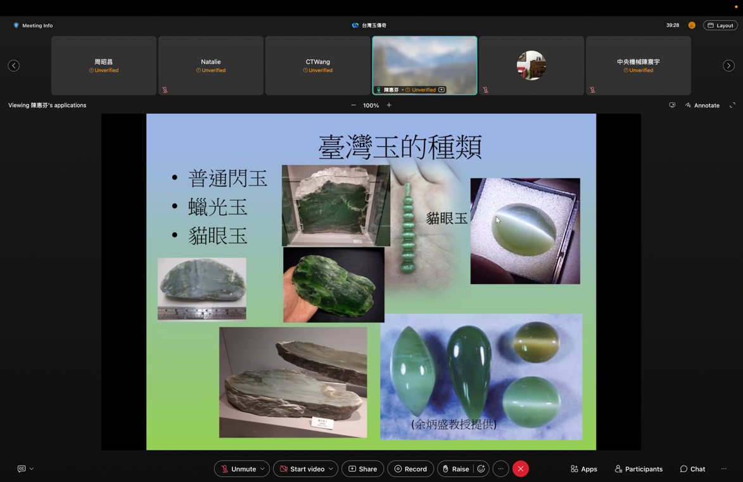Open the Annotate tool
The height and width of the screenshot is (482, 743).
coord(702,106)
